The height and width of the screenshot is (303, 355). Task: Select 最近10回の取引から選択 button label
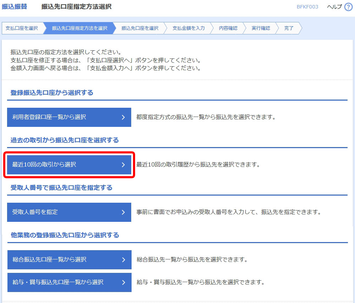point(44,164)
